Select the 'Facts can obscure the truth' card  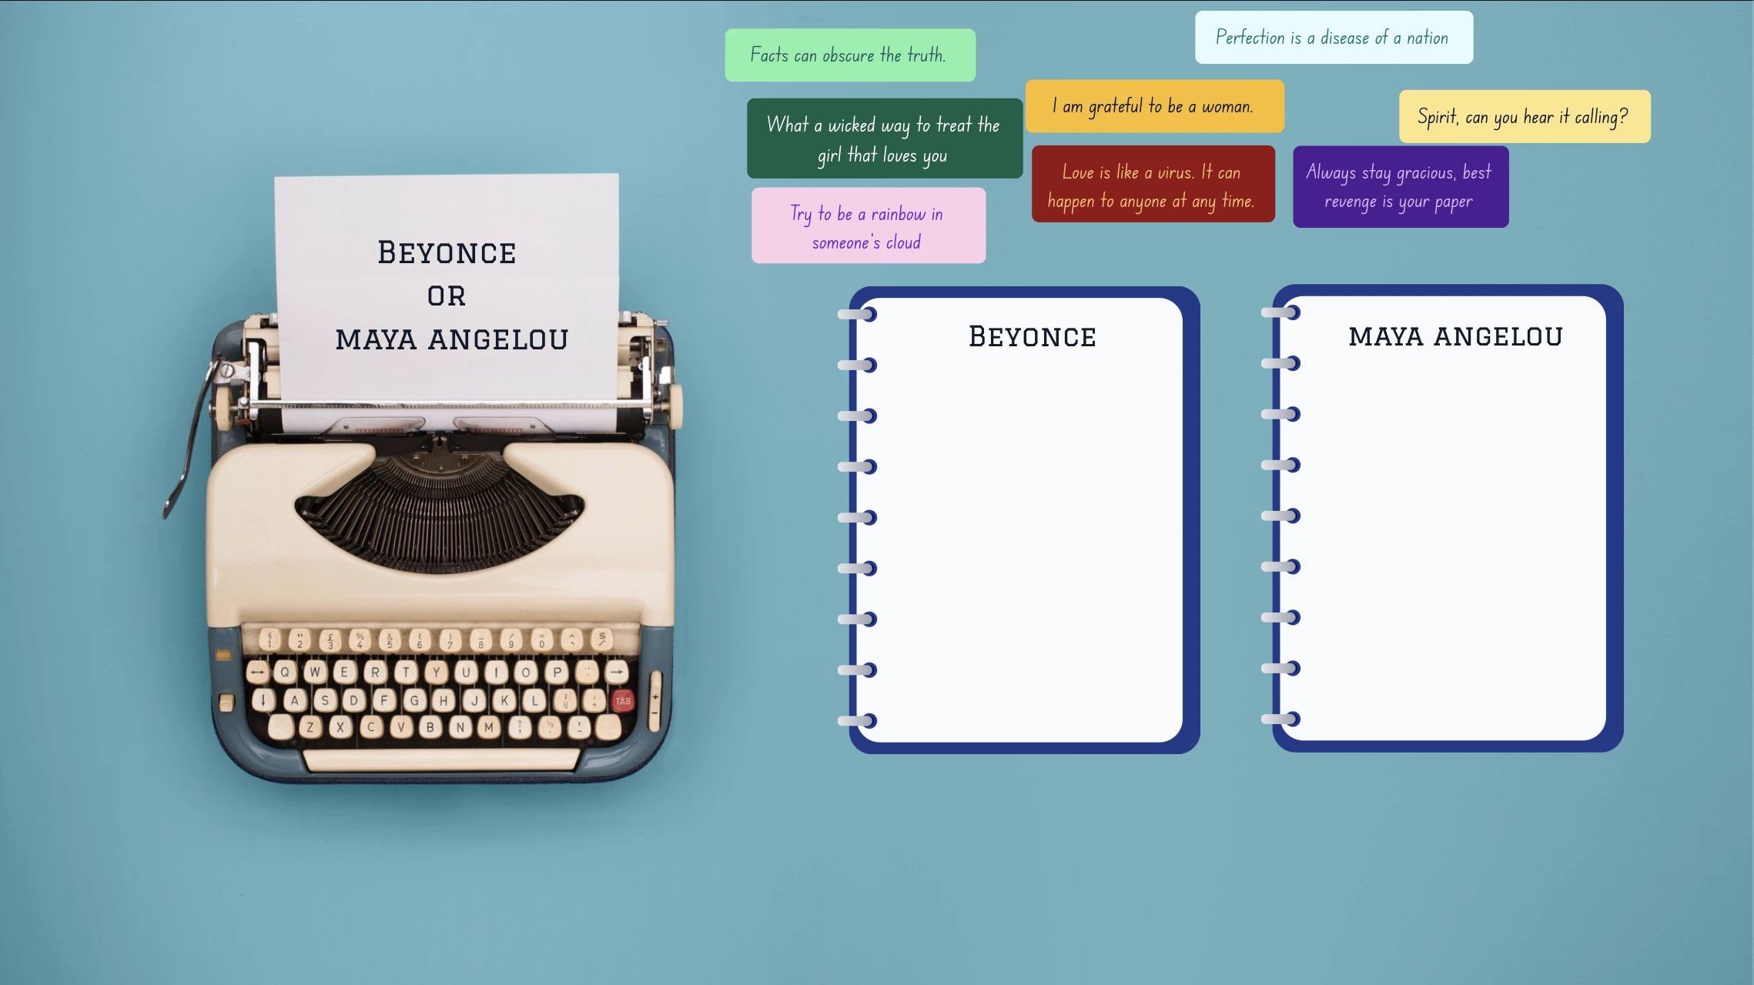(x=850, y=55)
